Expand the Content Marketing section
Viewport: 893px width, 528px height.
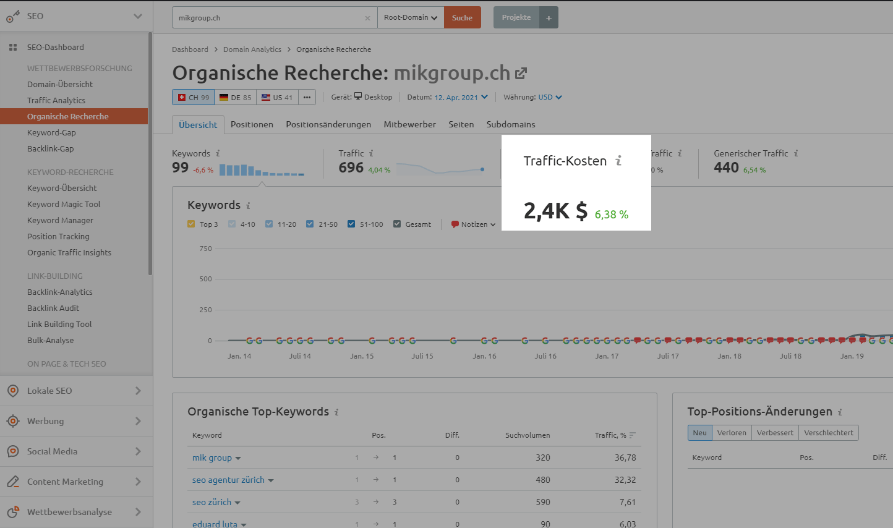[x=138, y=482]
